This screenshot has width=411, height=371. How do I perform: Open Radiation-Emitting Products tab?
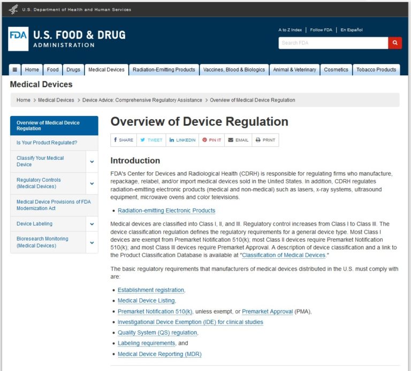point(164,69)
